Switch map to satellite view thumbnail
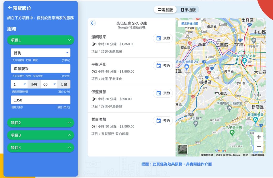The width and height of the screenshot is (273, 178). point(183,149)
